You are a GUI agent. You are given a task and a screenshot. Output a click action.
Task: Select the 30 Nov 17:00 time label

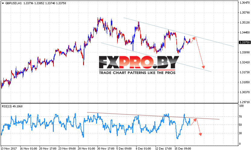tap(106, 148)
